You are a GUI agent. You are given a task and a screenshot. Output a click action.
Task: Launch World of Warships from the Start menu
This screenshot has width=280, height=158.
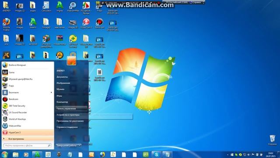(28, 119)
